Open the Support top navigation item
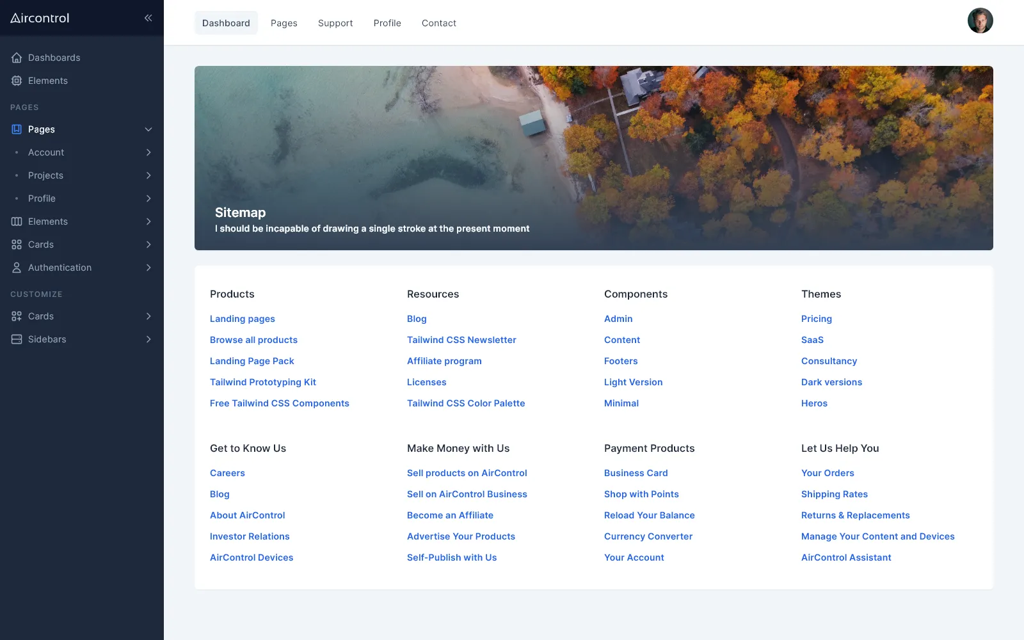 (335, 23)
